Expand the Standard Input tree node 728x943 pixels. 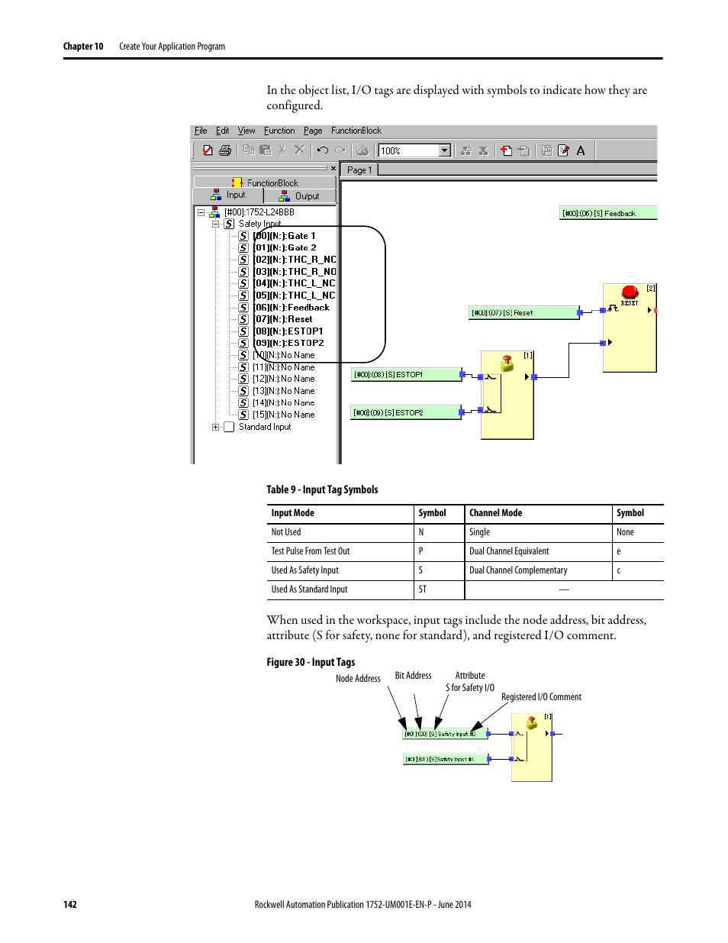click(x=216, y=428)
